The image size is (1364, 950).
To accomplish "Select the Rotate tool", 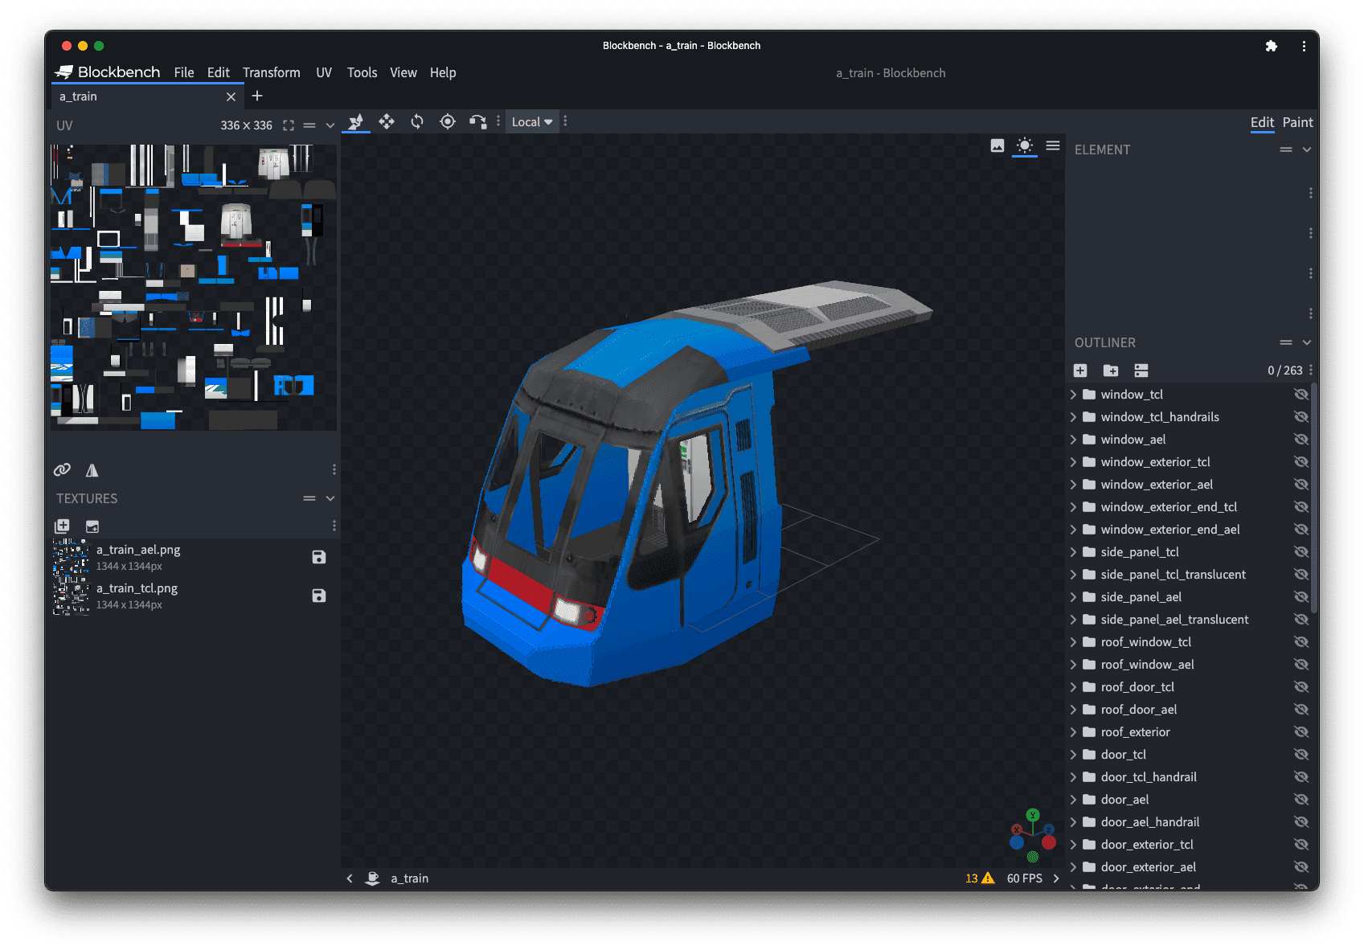I will coord(417,121).
